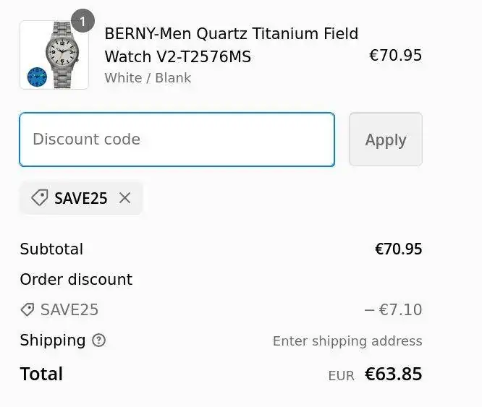Image resolution: width=482 pixels, height=407 pixels.
Task: Click the Order discount label
Action: tap(76, 280)
